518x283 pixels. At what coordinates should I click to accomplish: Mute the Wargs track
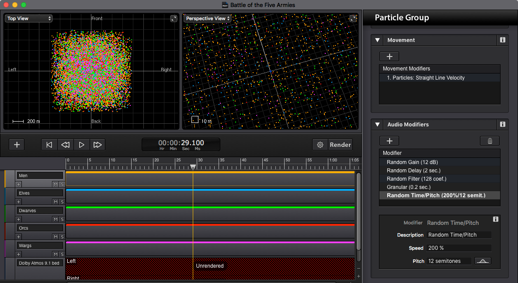(x=55, y=254)
